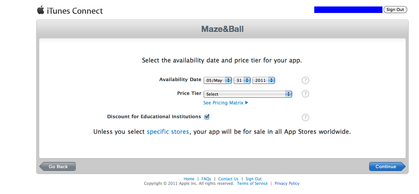Viewport: 419px width, 194px height.
Task: Open the See Pricing Matrix link
Action: tap(223, 103)
